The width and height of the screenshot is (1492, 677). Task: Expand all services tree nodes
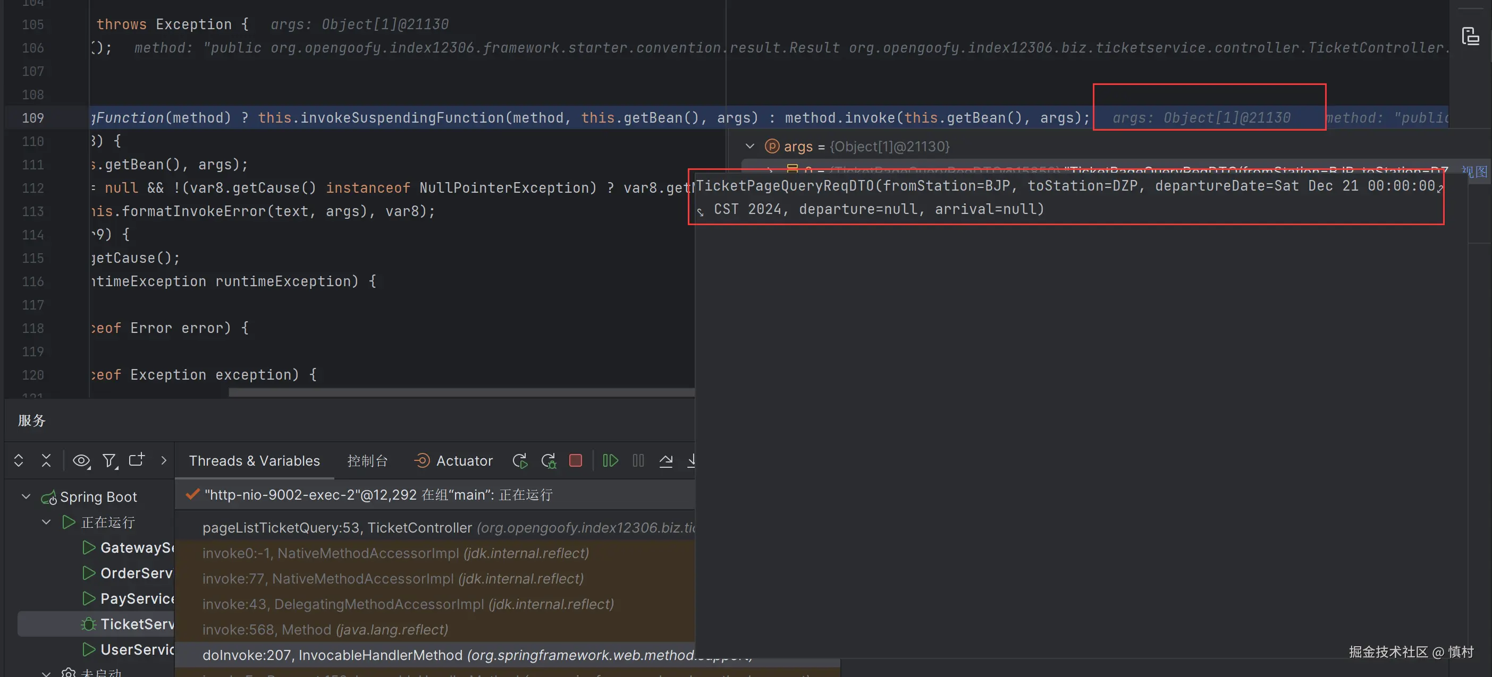tap(19, 460)
